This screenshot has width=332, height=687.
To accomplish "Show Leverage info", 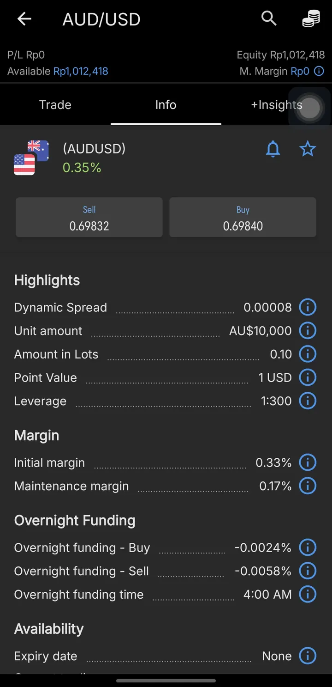I will pos(308,401).
